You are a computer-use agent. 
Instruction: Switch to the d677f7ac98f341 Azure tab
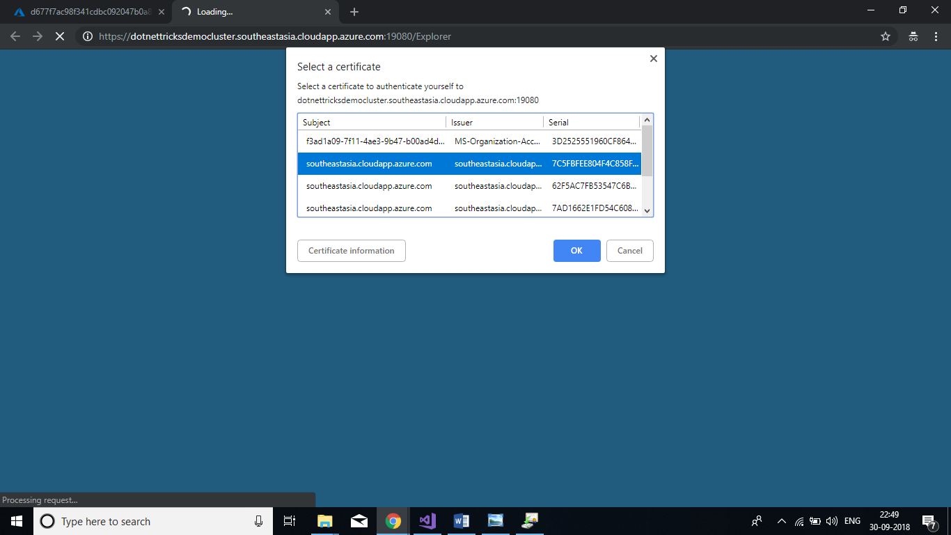[x=87, y=12]
